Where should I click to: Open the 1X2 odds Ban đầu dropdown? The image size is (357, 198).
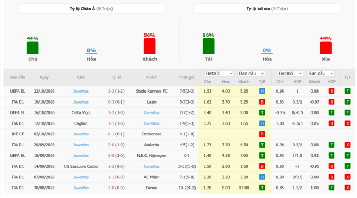point(252,73)
